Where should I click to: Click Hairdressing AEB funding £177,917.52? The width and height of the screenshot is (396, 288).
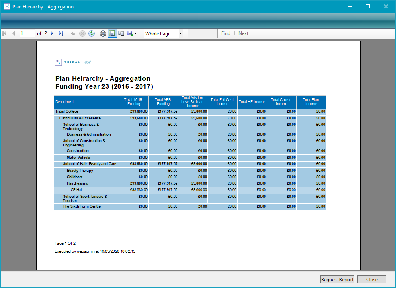(168, 183)
